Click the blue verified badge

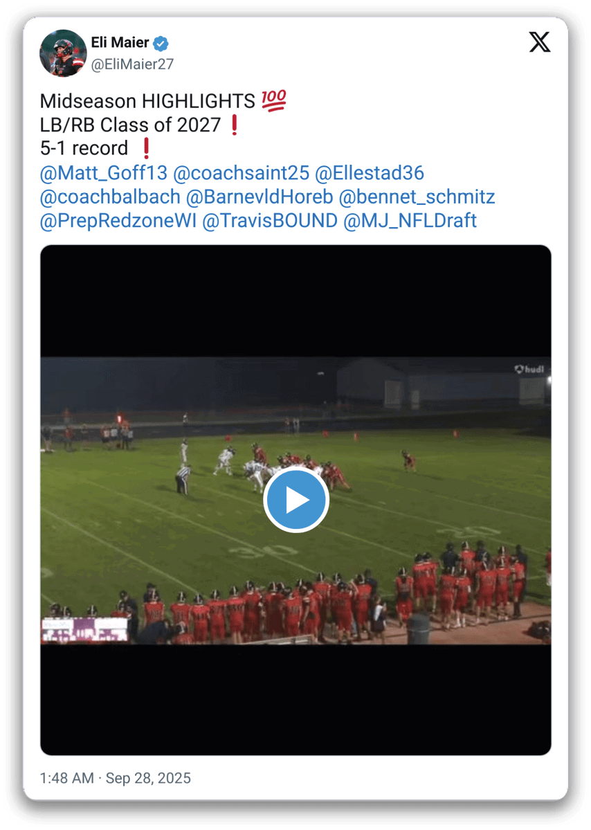click(x=161, y=43)
